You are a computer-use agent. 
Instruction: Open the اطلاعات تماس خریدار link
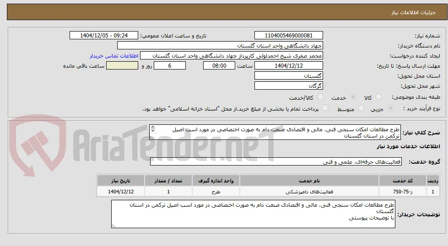[x=113, y=56]
